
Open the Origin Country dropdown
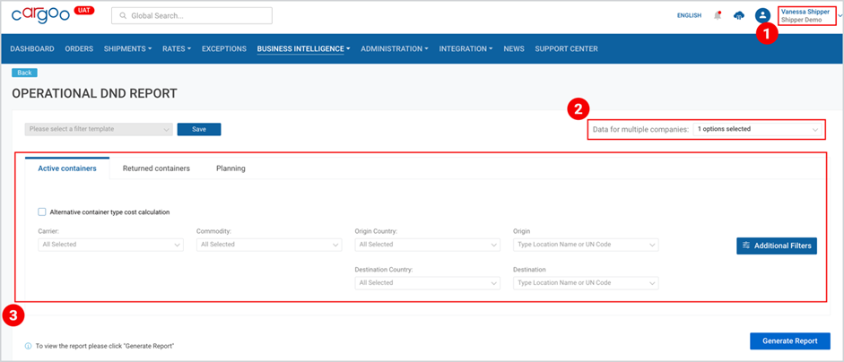pos(428,245)
